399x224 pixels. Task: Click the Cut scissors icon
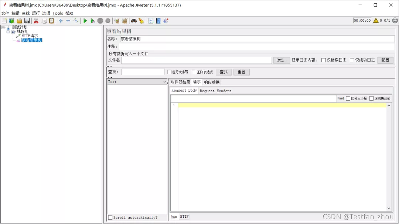coord(36,21)
